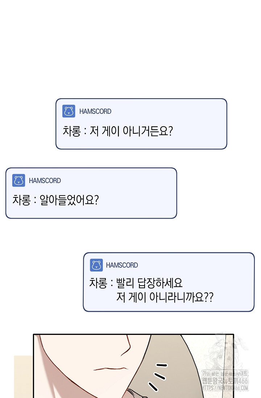The image size is (261, 398).
Task: Click the newtoki466 URL watermark link
Action: coord(225,388)
